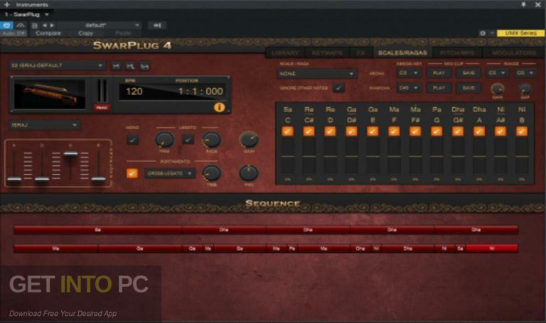The height and width of the screenshot is (323, 546).
Task: Click the third icon right of the preset dropdown
Action: [x=145, y=66]
